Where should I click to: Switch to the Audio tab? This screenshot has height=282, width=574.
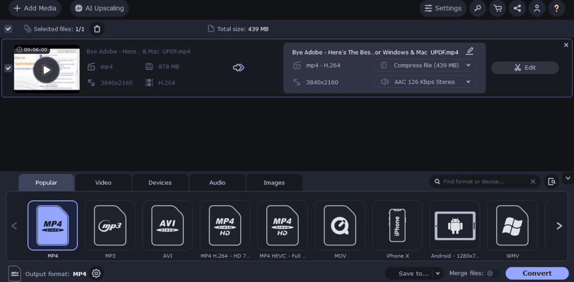pos(217,183)
